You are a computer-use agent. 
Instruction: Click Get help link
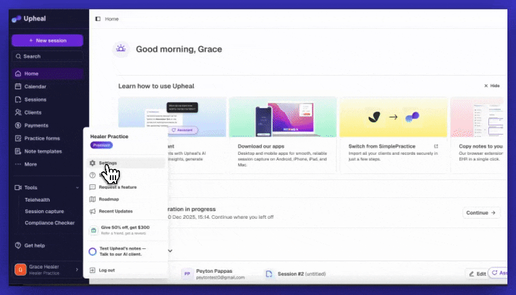[34, 246]
